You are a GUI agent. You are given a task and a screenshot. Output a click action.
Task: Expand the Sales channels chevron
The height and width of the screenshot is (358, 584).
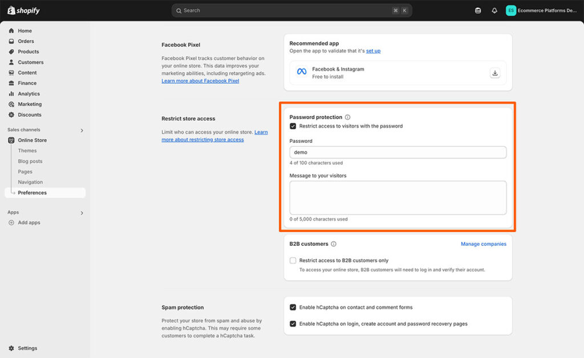[82, 130]
